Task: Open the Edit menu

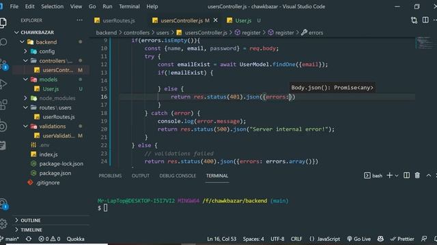Action: click(29, 6)
